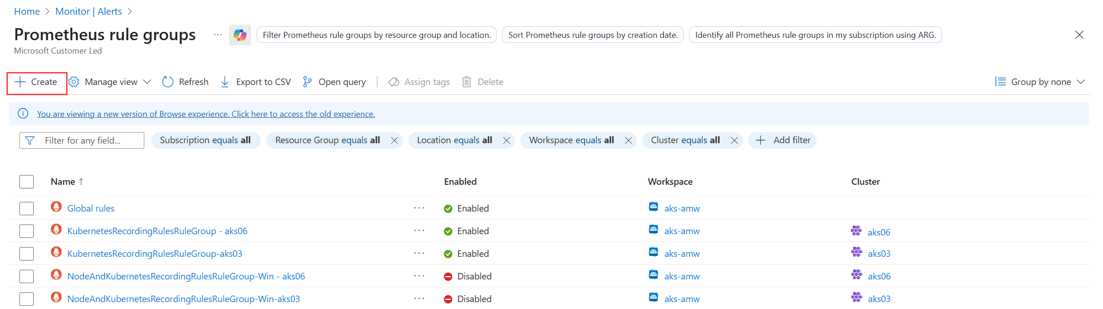The image size is (1103, 309).
Task: Open NodeAndKubernetesRecordingRulesRuleGroup-Win-aks03
Action: [x=184, y=299]
